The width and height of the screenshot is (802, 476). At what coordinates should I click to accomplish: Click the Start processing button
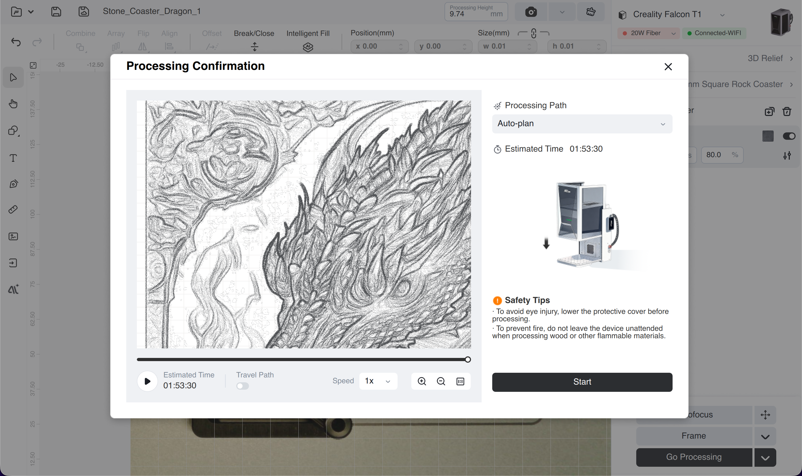tap(582, 382)
